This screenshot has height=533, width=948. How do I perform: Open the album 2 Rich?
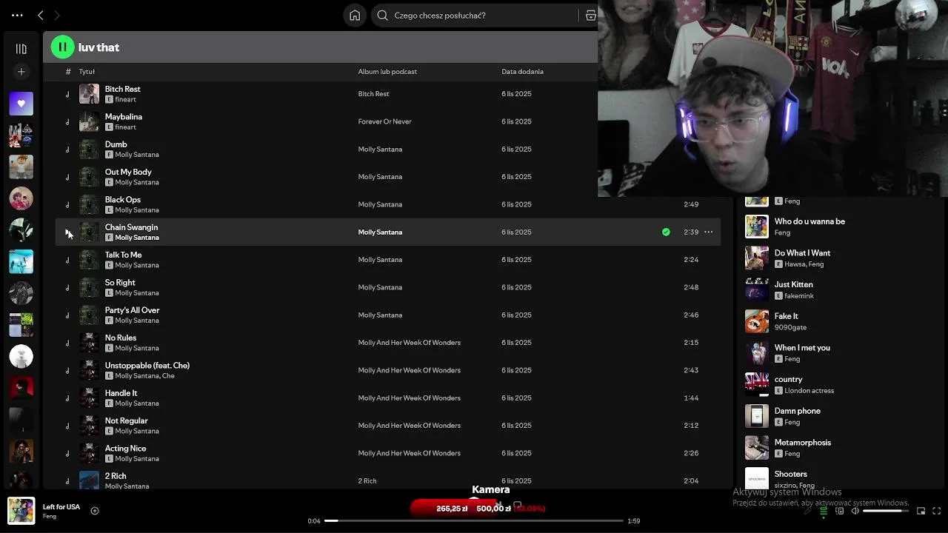pos(367,481)
